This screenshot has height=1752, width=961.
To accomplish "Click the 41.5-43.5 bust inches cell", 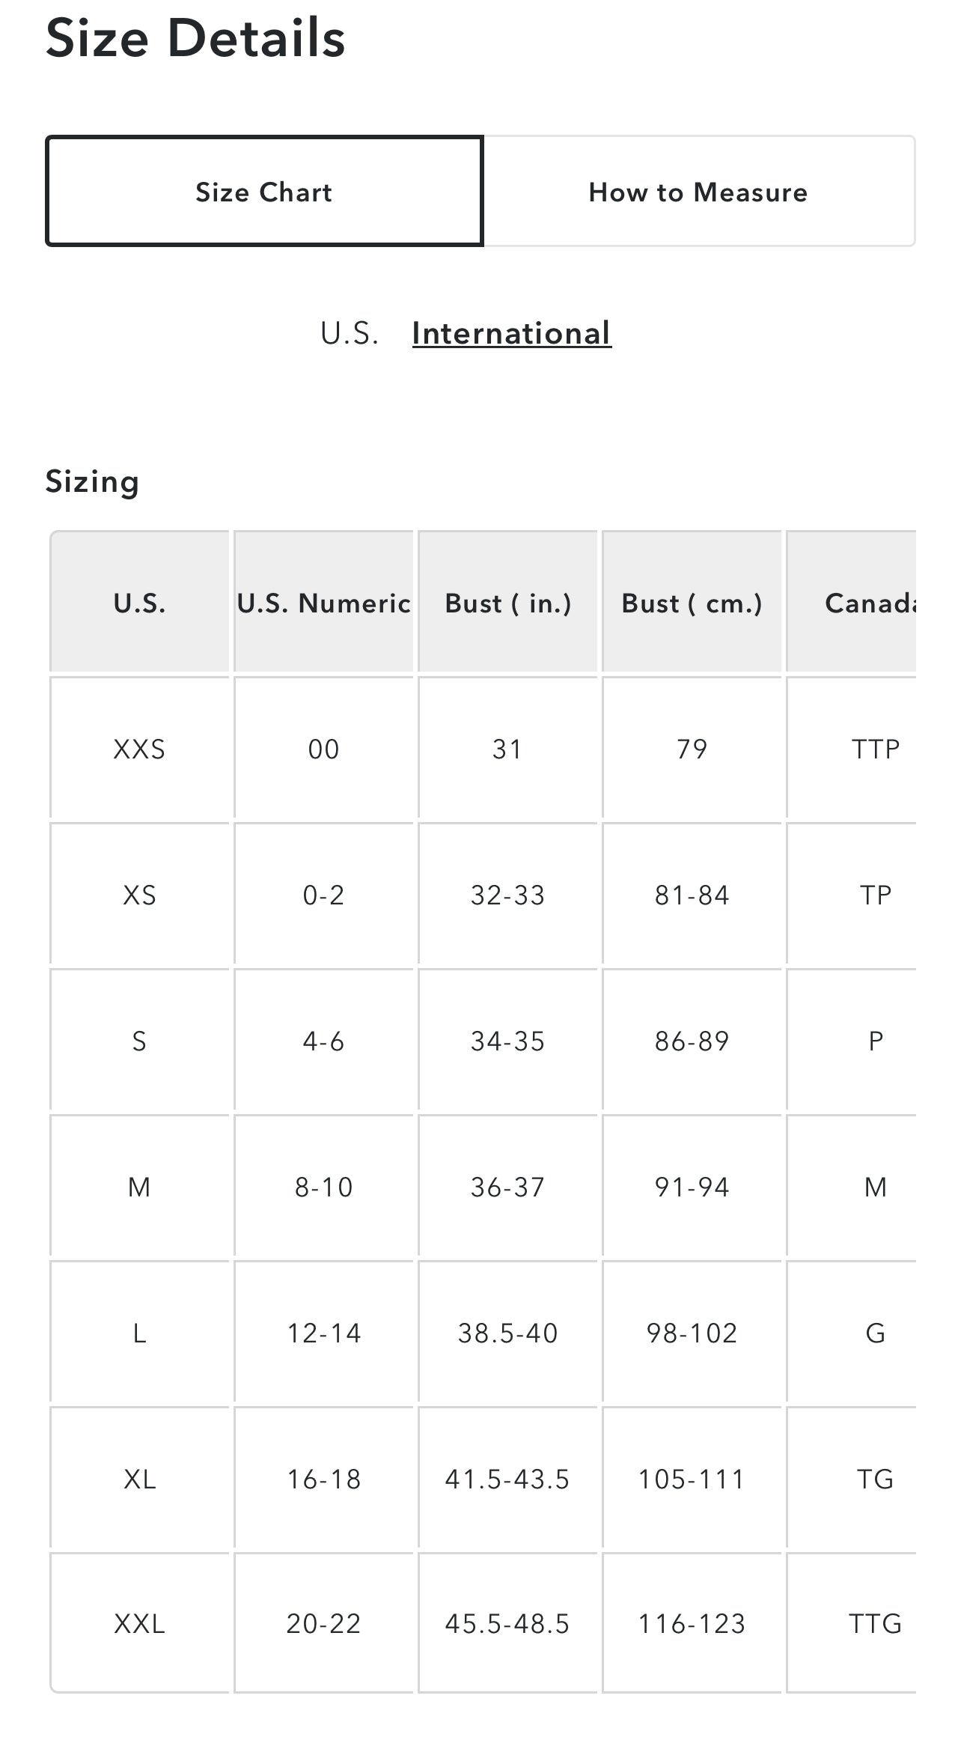I will [x=507, y=1479].
